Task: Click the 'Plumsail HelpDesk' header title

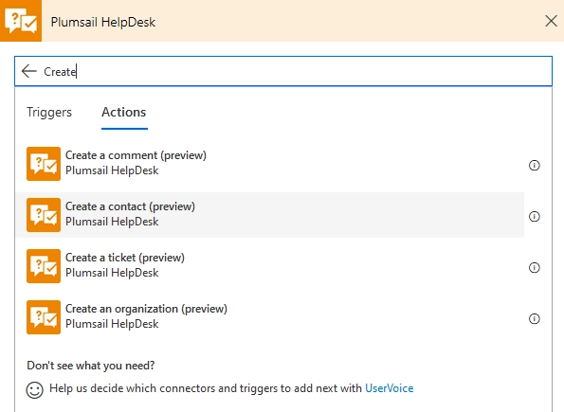Action: click(x=103, y=22)
